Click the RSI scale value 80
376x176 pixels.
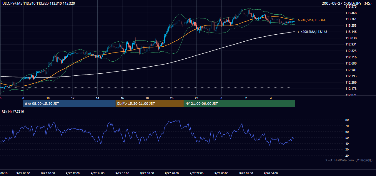[347, 120]
